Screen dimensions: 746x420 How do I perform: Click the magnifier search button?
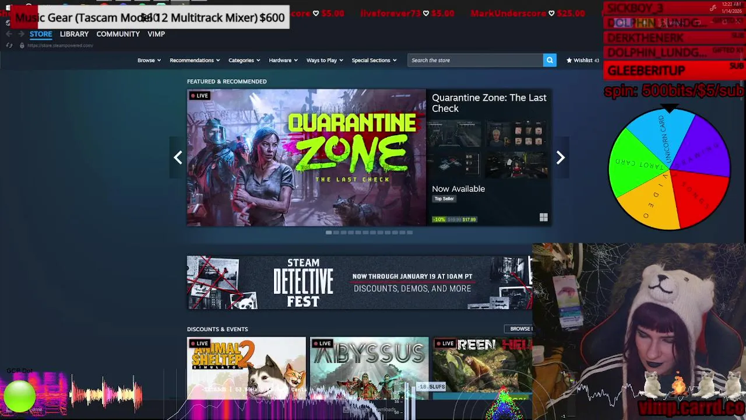pos(550,60)
